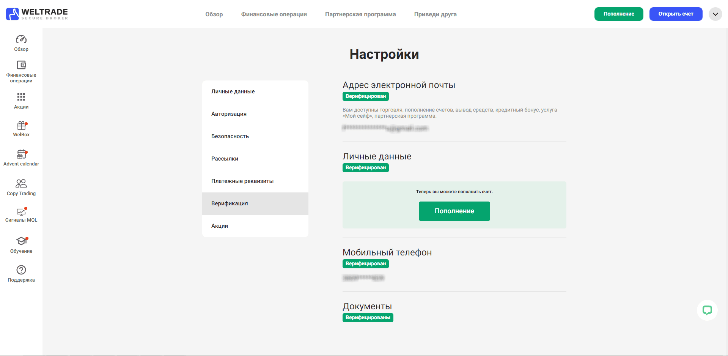Click the Документы heading

tap(367, 306)
